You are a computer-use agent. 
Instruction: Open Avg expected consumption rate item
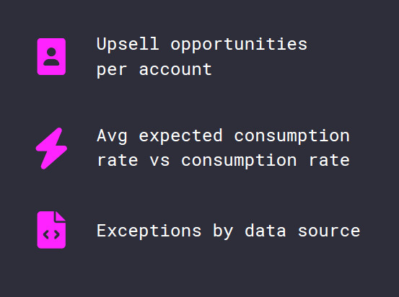point(224,148)
